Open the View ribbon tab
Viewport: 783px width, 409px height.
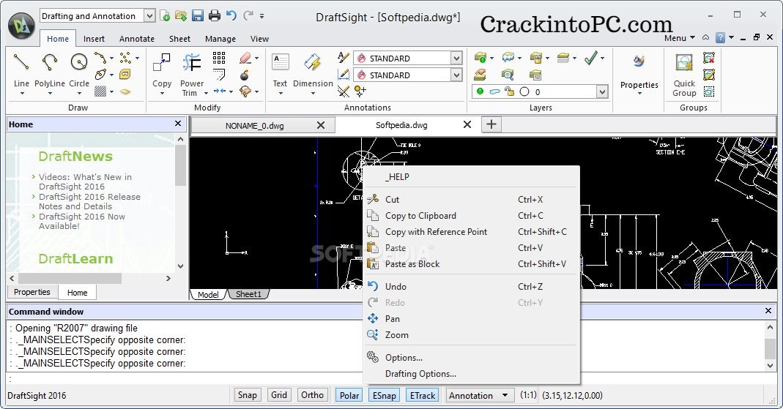259,38
